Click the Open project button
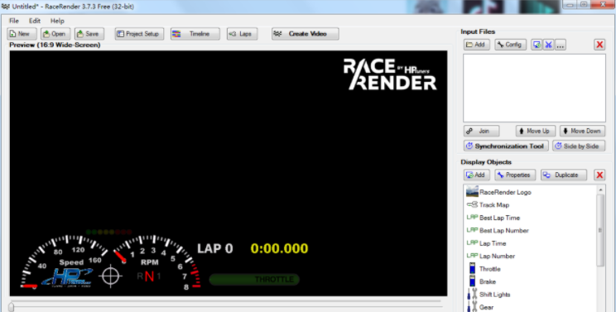The image size is (616, 312). tap(55, 34)
